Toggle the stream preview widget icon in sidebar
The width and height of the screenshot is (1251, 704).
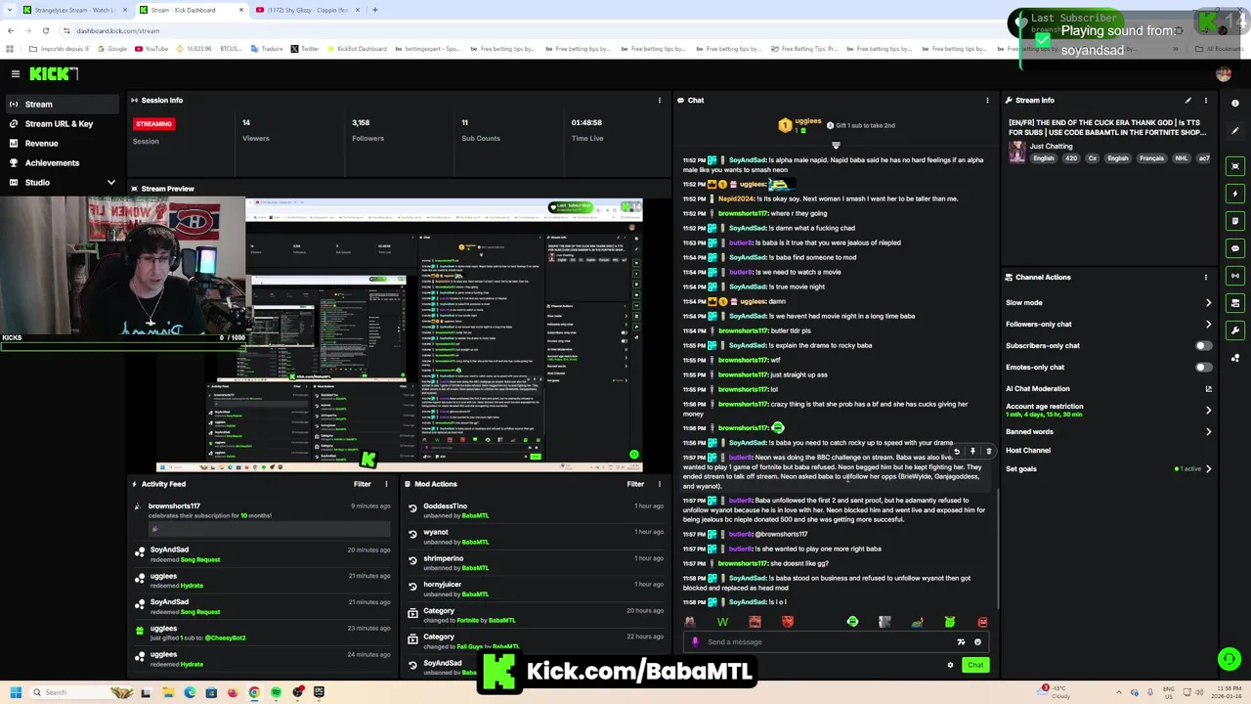[x=1235, y=166]
